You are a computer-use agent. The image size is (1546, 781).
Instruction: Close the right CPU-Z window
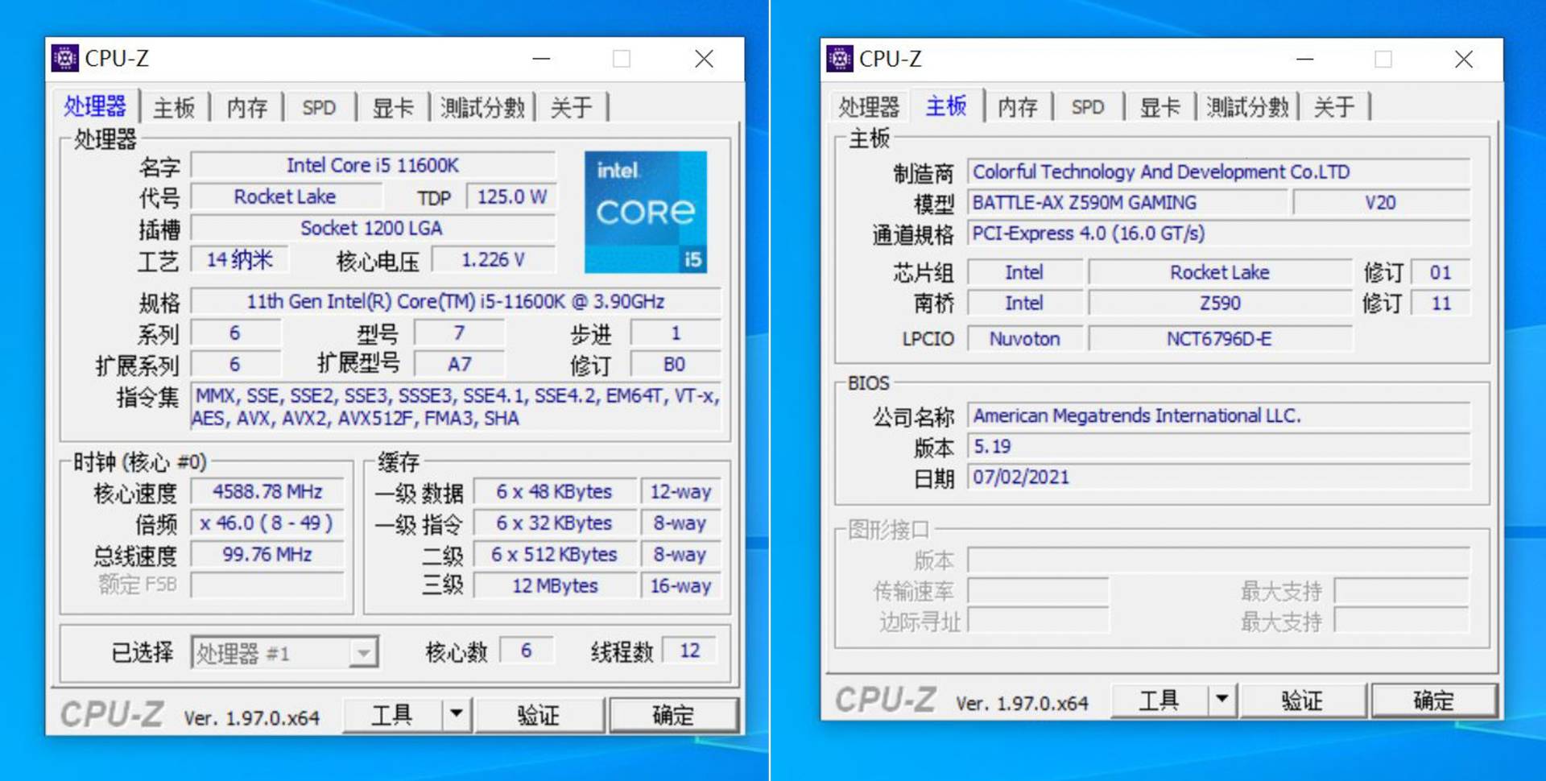click(x=1464, y=59)
